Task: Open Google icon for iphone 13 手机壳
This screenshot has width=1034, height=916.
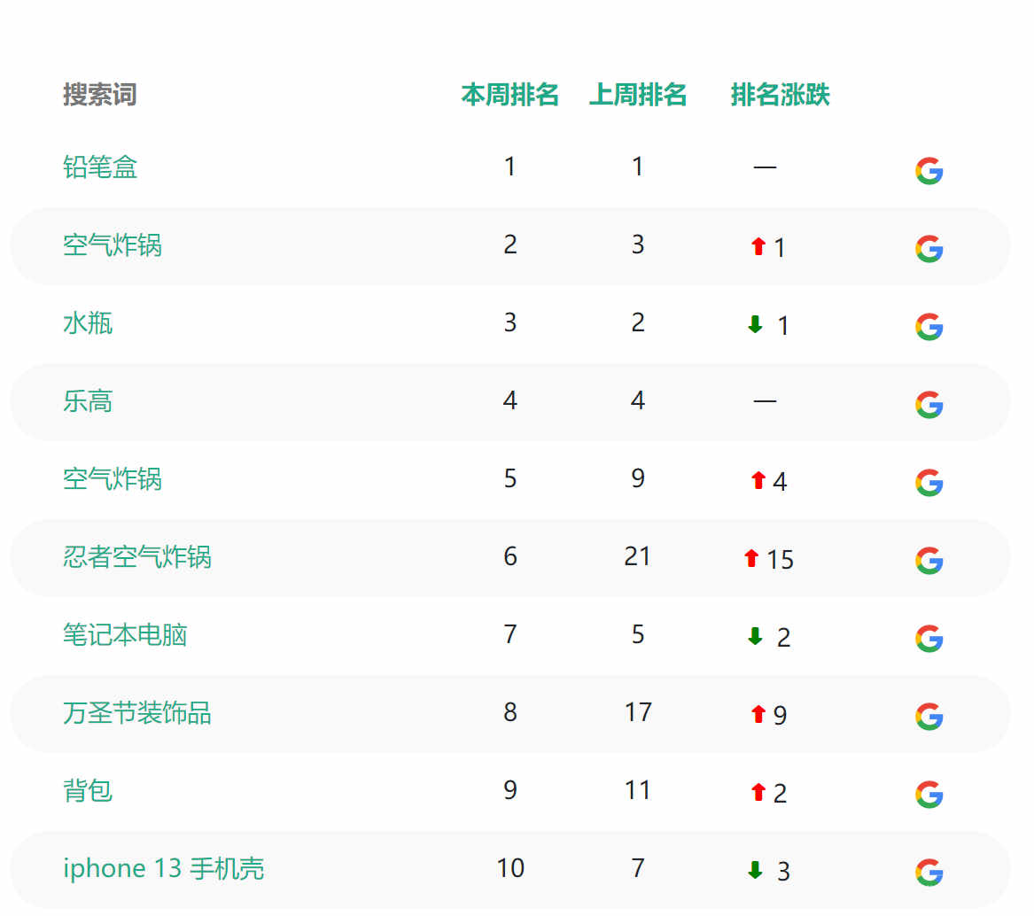Action: point(929,873)
